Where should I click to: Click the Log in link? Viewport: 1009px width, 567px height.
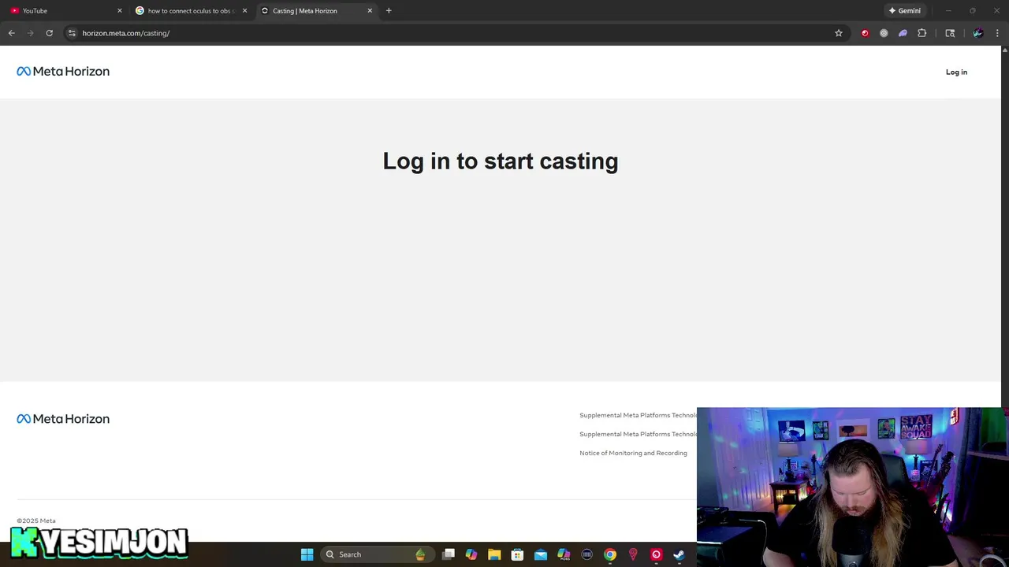956,72
